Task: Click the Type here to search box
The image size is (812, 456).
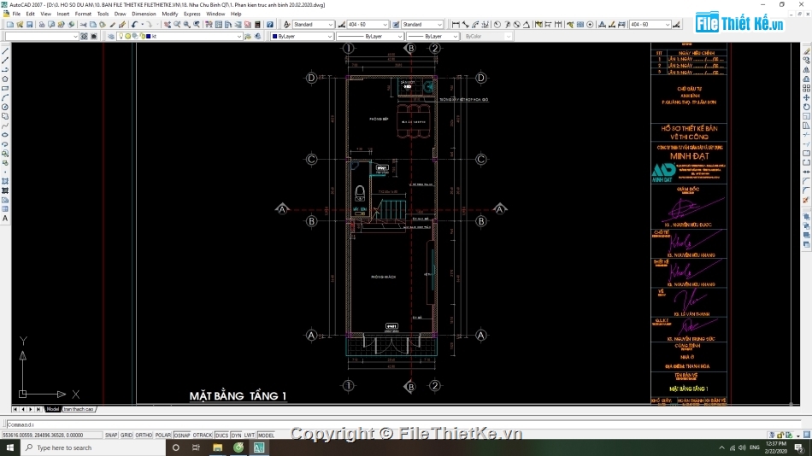Action: (93, 447)
